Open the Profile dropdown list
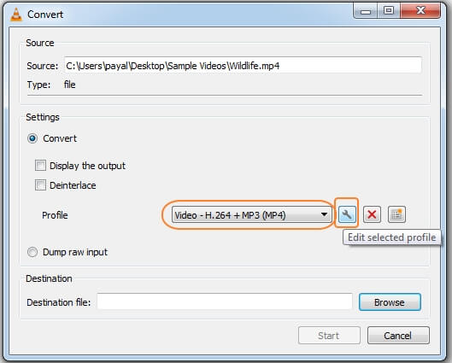 pos(251,215)
